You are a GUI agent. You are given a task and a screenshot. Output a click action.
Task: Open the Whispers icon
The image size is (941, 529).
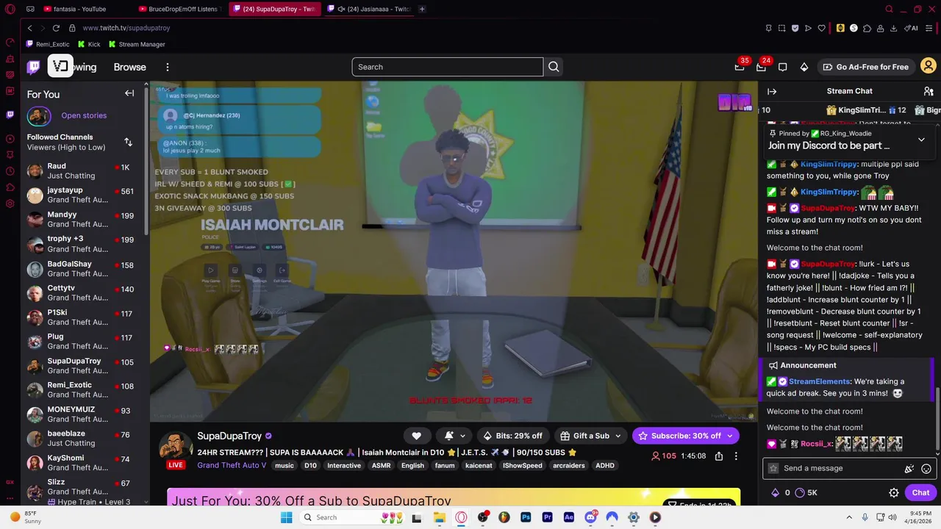click(x=782, y=67)
